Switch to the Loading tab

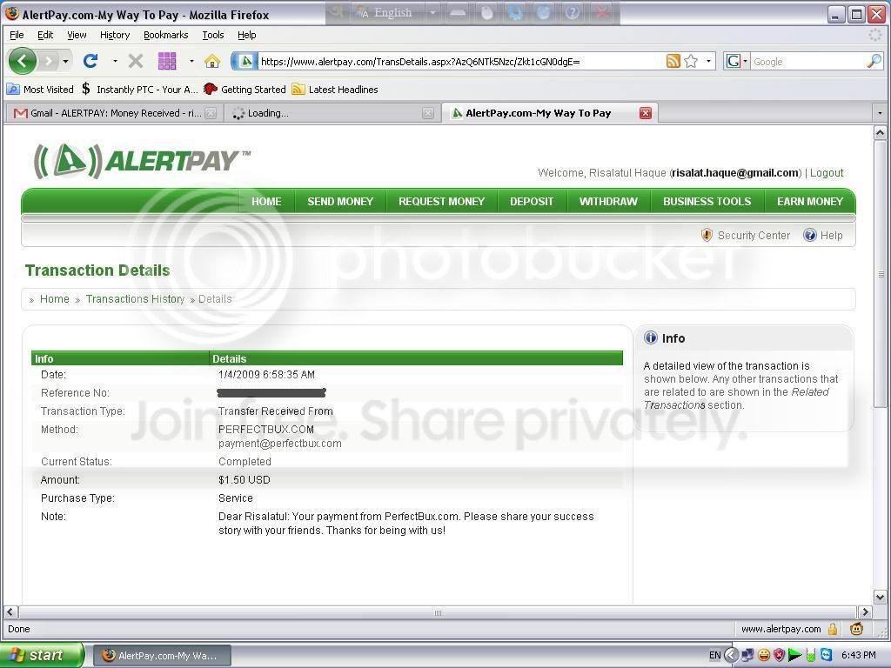point(332,113)
